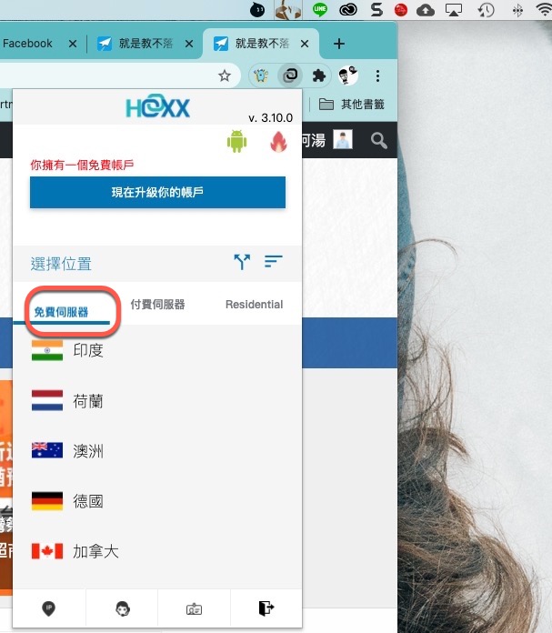
Task: Close the active 就是教不落 tab
Action: 305,44
